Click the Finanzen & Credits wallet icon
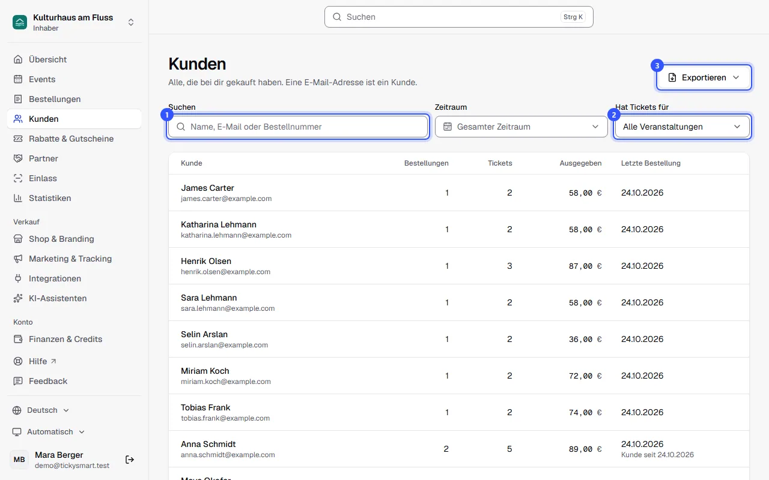This screenshot has width=769, height=480. 18,339
